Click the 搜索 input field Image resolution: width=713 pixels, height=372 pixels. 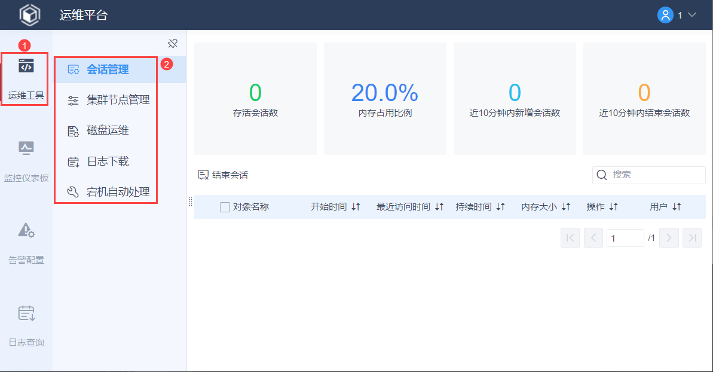pos(649,175)
